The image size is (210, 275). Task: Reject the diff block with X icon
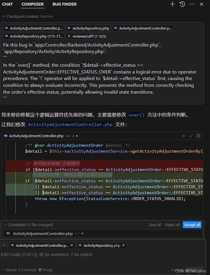[x=184, y=136]
